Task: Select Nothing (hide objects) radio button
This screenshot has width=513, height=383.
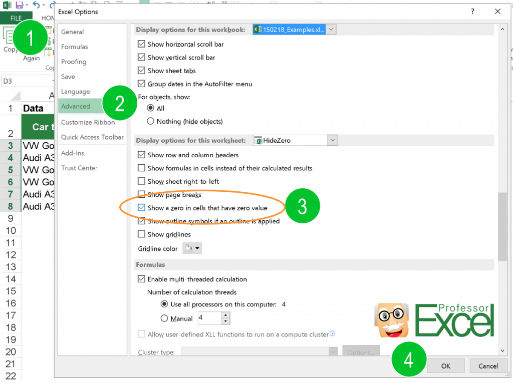Action: click(x=152, y=121)
